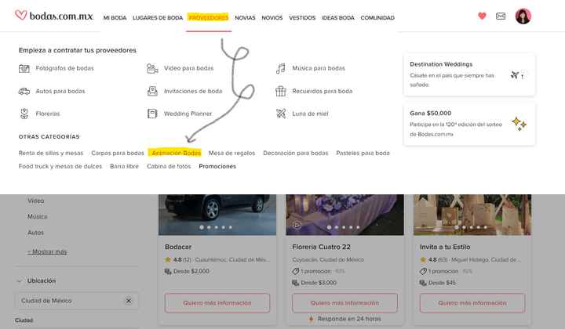Open the messages envelope icon
Screen dimensions: 565x329
(501, 16)
